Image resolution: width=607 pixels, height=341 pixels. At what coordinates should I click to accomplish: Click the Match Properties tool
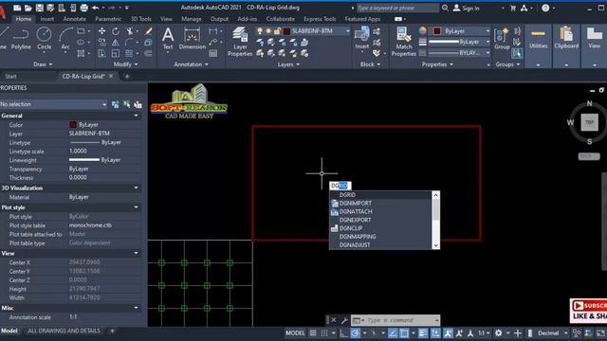[403, 42]
